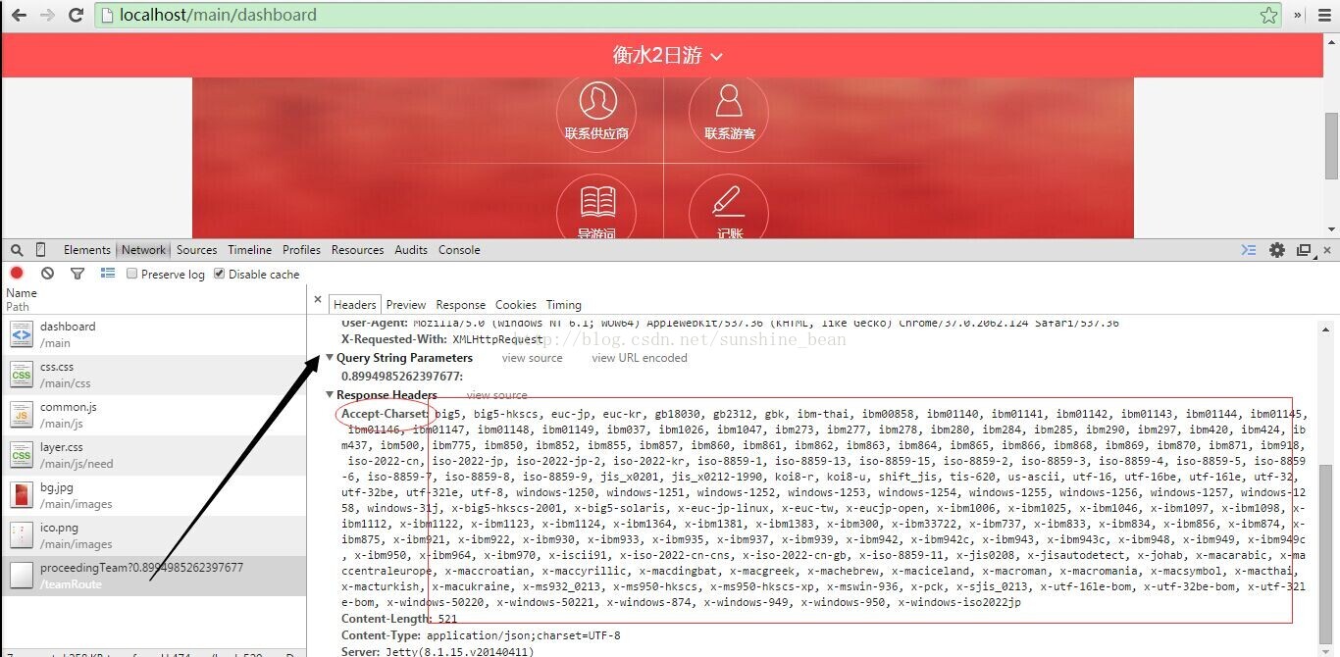Bookmark the page with the star icon
Image resolution: width=1340 pixels, height=657 pixels.
tap(1268, 15)
